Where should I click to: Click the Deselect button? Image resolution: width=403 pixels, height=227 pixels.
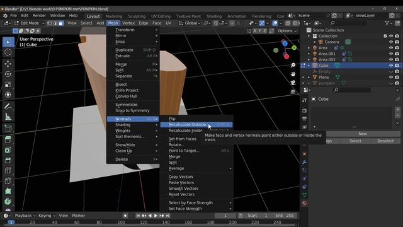click(x=385, y=141)
